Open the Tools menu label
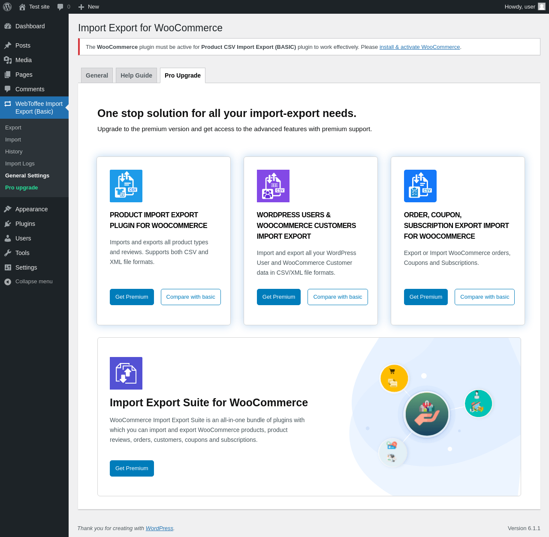The image size is (549, 537). (x=22, y=253)
